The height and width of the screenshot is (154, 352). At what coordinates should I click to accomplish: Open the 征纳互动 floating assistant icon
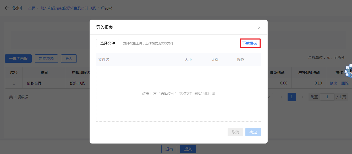tap(348, 71)
